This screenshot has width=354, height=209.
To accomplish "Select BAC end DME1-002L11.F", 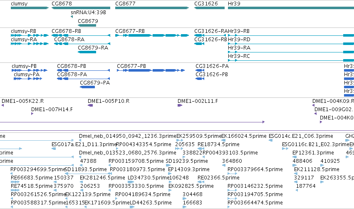I will coord(198,101).
